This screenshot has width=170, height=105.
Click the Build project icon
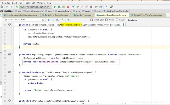(17, 7)
